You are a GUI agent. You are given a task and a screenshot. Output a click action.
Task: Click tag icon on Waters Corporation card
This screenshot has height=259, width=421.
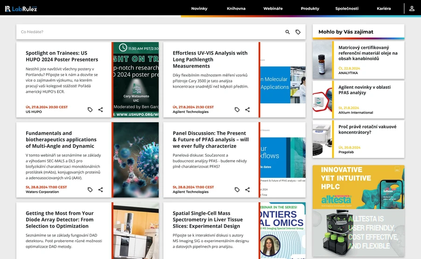point(90,189)
